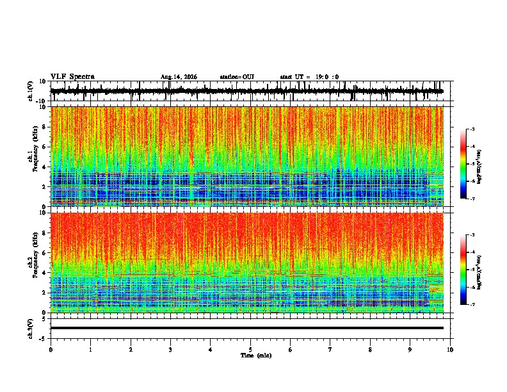Click the ch.1 spectrogram color scale bar
507x392 pixels.
(463, 164)
